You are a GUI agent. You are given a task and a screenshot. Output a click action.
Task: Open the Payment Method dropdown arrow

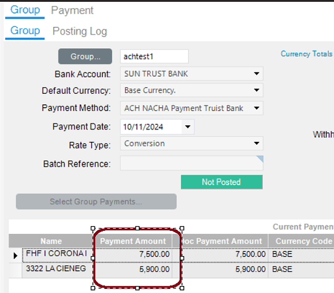[x=257, y=108]
